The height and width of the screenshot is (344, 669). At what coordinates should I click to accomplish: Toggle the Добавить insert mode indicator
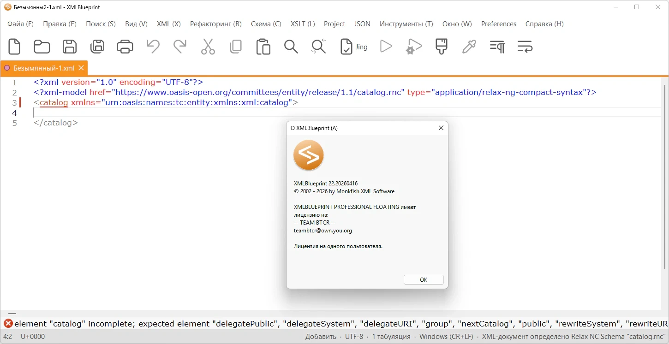[321, 337]
